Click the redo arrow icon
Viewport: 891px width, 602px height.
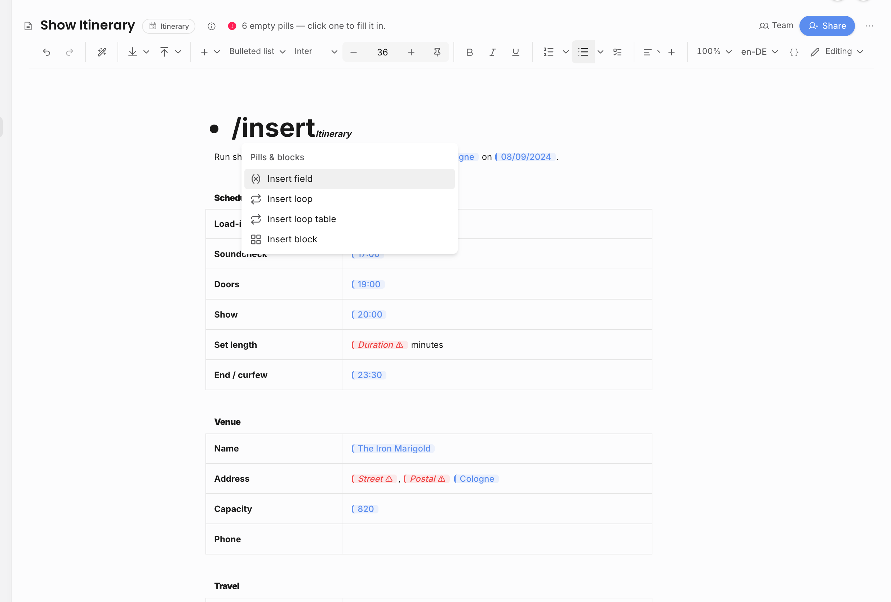[x=70, y=52]
